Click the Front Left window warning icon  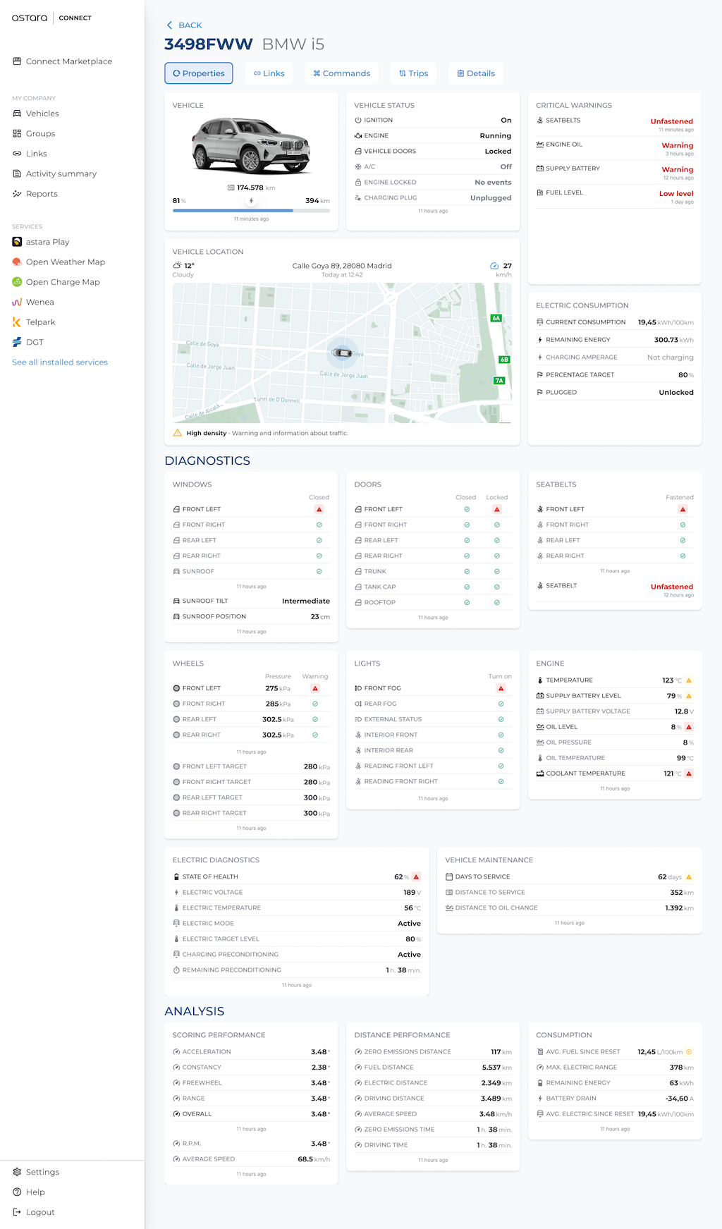point(319,509)
